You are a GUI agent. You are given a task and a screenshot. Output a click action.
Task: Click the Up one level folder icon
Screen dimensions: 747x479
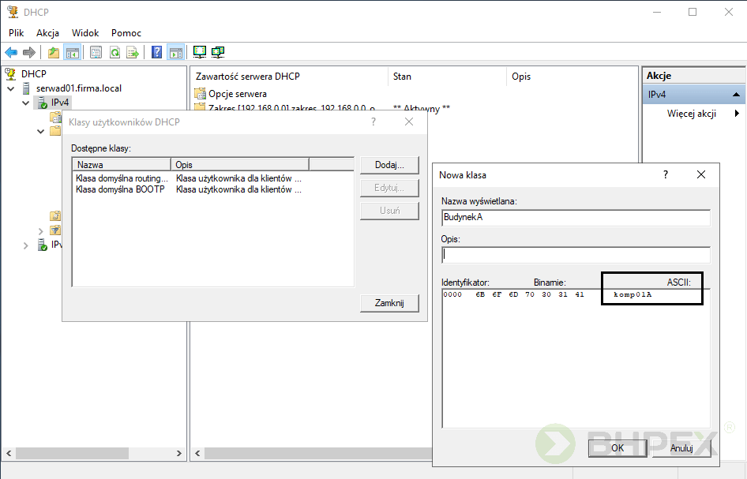(x=54, y=53)
